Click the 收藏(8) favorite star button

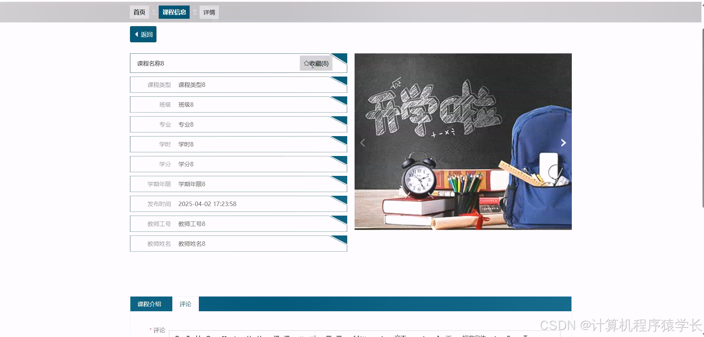coord(316,63)
